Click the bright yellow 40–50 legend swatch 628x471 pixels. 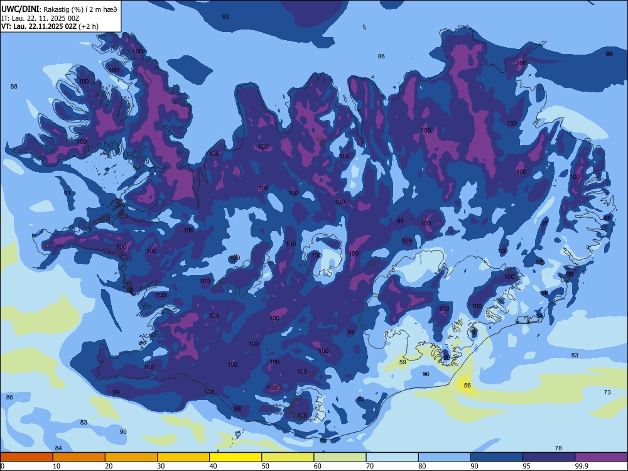click(x=235, y=457)
